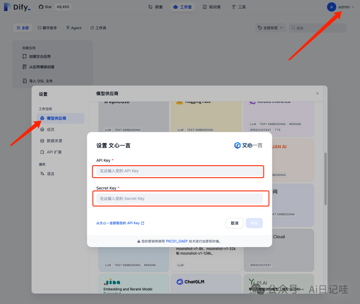Image resolution: width=360 pixels, height=304 pixels.
Task: Click the tag icon in 全部标签
Action: tap(260, 28)
